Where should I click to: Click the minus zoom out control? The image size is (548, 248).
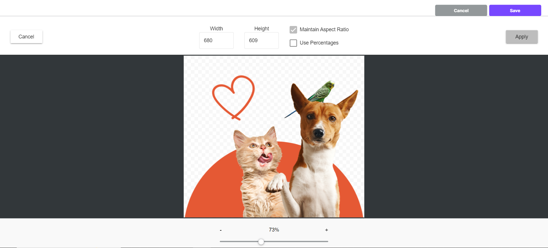point(221,230)
